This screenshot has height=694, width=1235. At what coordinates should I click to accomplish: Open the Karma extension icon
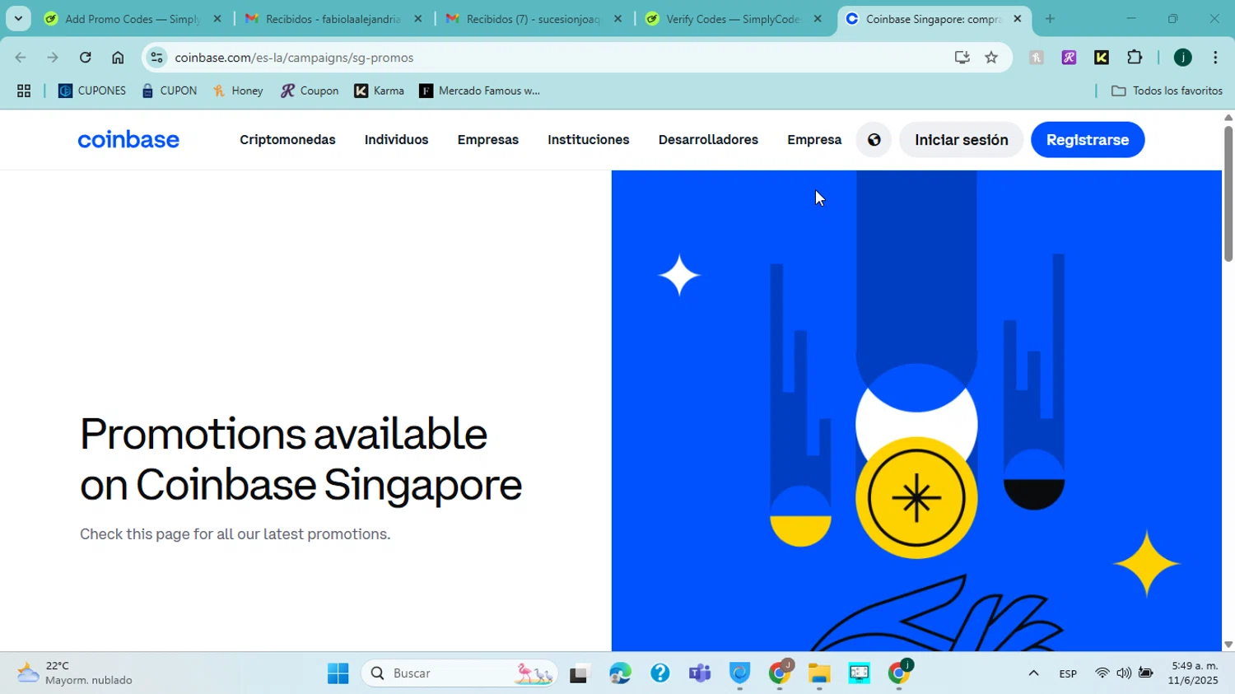(x=1102, y=58)
